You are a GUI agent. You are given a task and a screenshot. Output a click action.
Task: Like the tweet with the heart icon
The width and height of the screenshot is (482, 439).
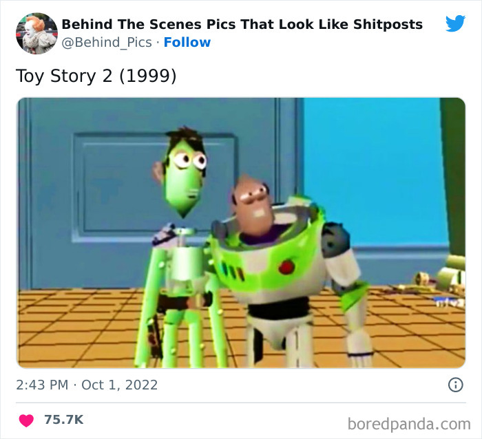click(x=26, y=420)
